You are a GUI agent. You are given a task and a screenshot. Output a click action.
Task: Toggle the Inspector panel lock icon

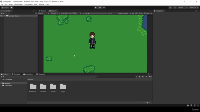pyautogui.click(x=196, y=11)
